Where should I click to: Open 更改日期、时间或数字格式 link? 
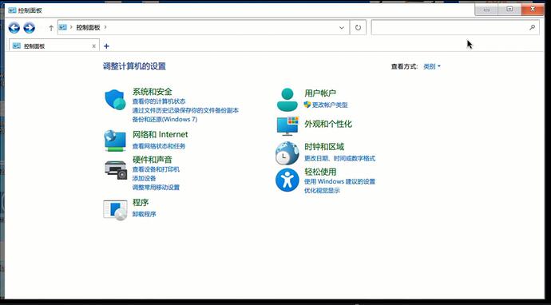(340, 158)
